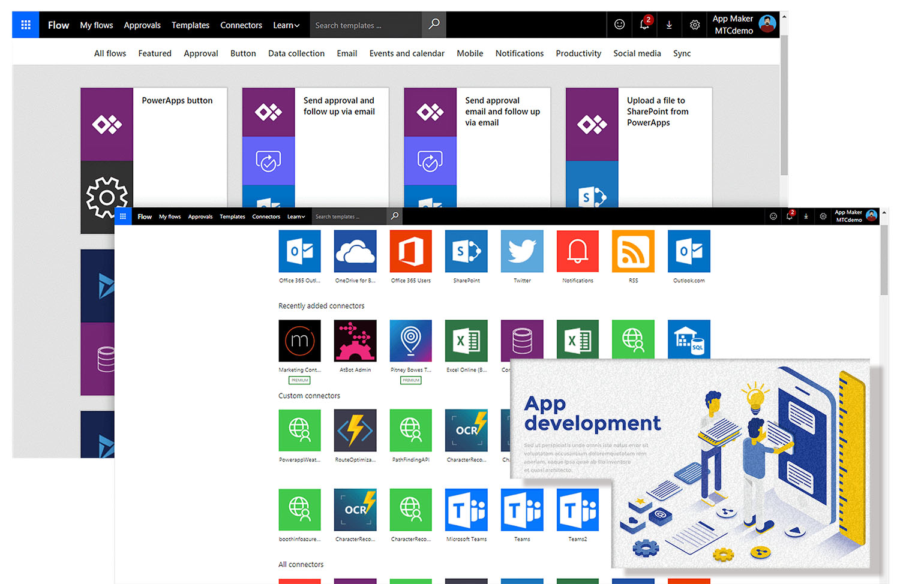Open settings gear in front Flow window
The width and height of the screenshot is (900, 584).
[x=823, y=216]
